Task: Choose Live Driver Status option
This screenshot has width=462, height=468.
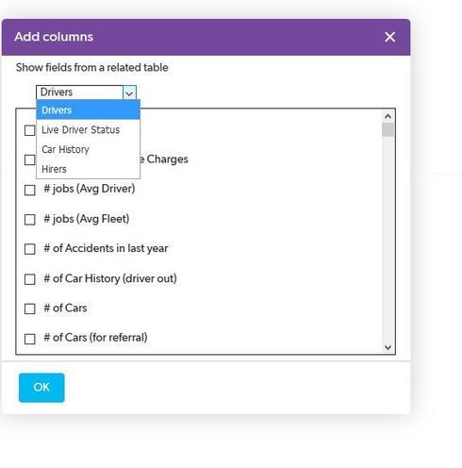Action: pos(88,129)
